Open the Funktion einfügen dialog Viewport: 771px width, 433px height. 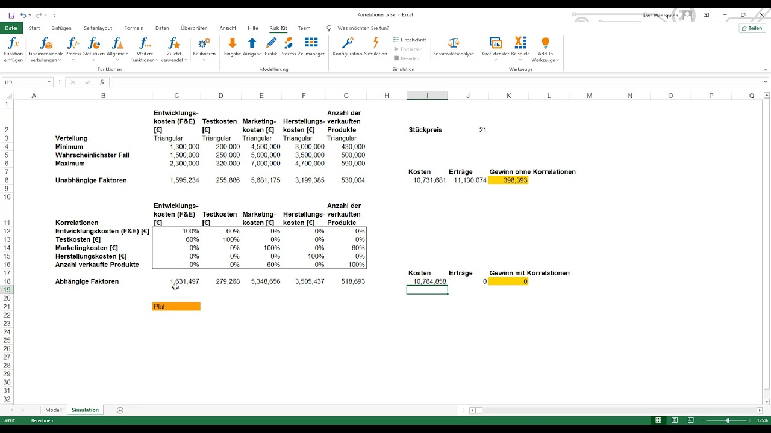(13, 49)
